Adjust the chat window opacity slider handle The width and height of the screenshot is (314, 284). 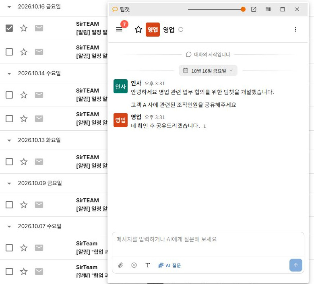(x=243, y=9)
